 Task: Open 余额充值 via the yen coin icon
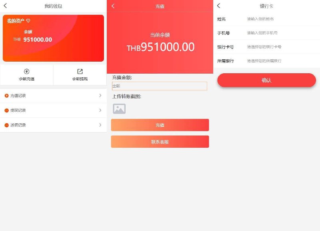26,72
